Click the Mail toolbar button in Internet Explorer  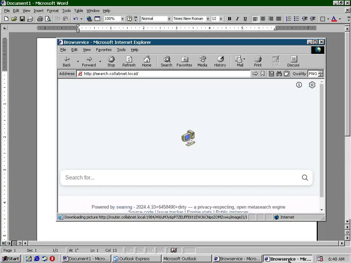pyautogui.click(x=240, y=62)
